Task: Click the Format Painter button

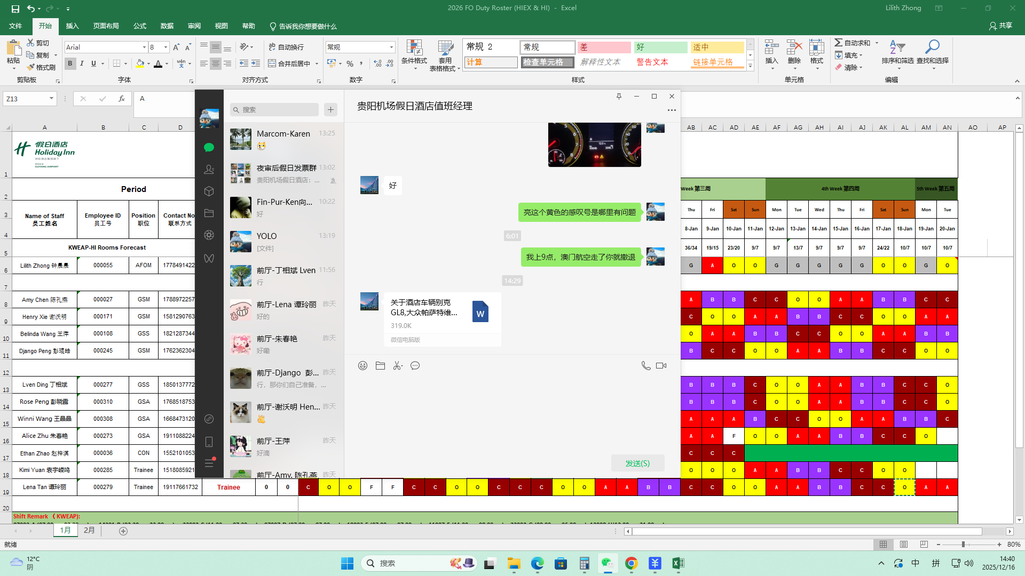Action: (x=41, y=67)
